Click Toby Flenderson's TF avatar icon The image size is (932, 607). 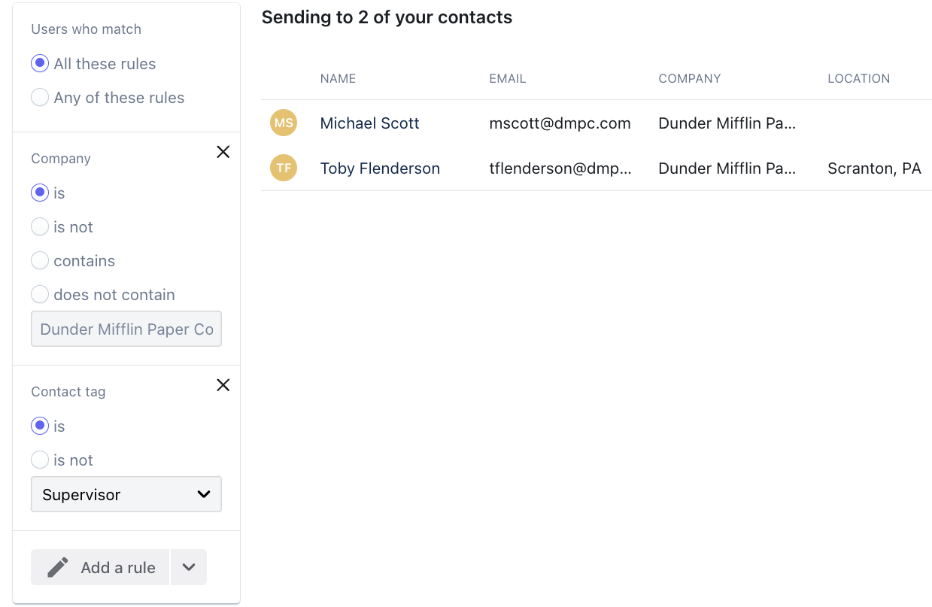pos(284,168)
